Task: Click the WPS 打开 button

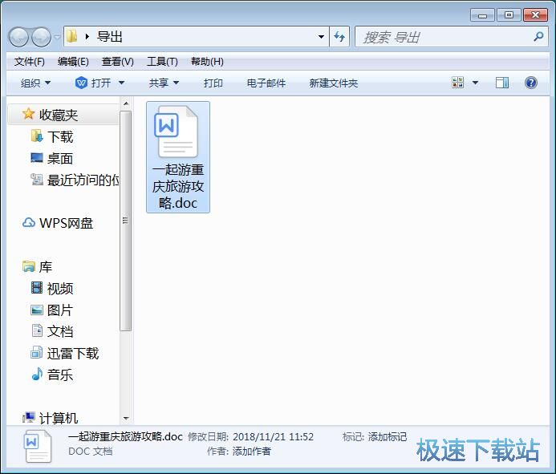Action: click(94, 83)
